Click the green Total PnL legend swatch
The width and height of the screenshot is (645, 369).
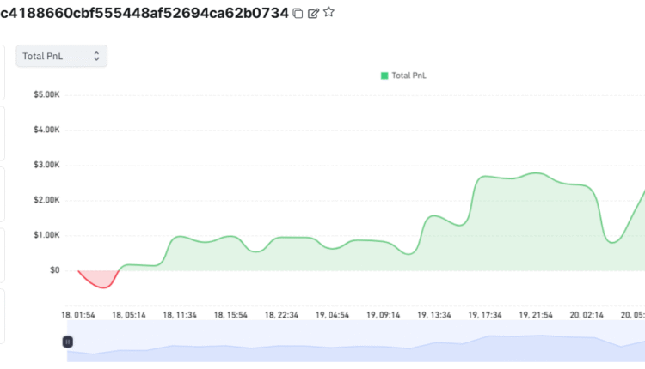[384, 76]
